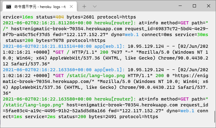
Task: Close the terminal window
Action: tap(209, 6)
